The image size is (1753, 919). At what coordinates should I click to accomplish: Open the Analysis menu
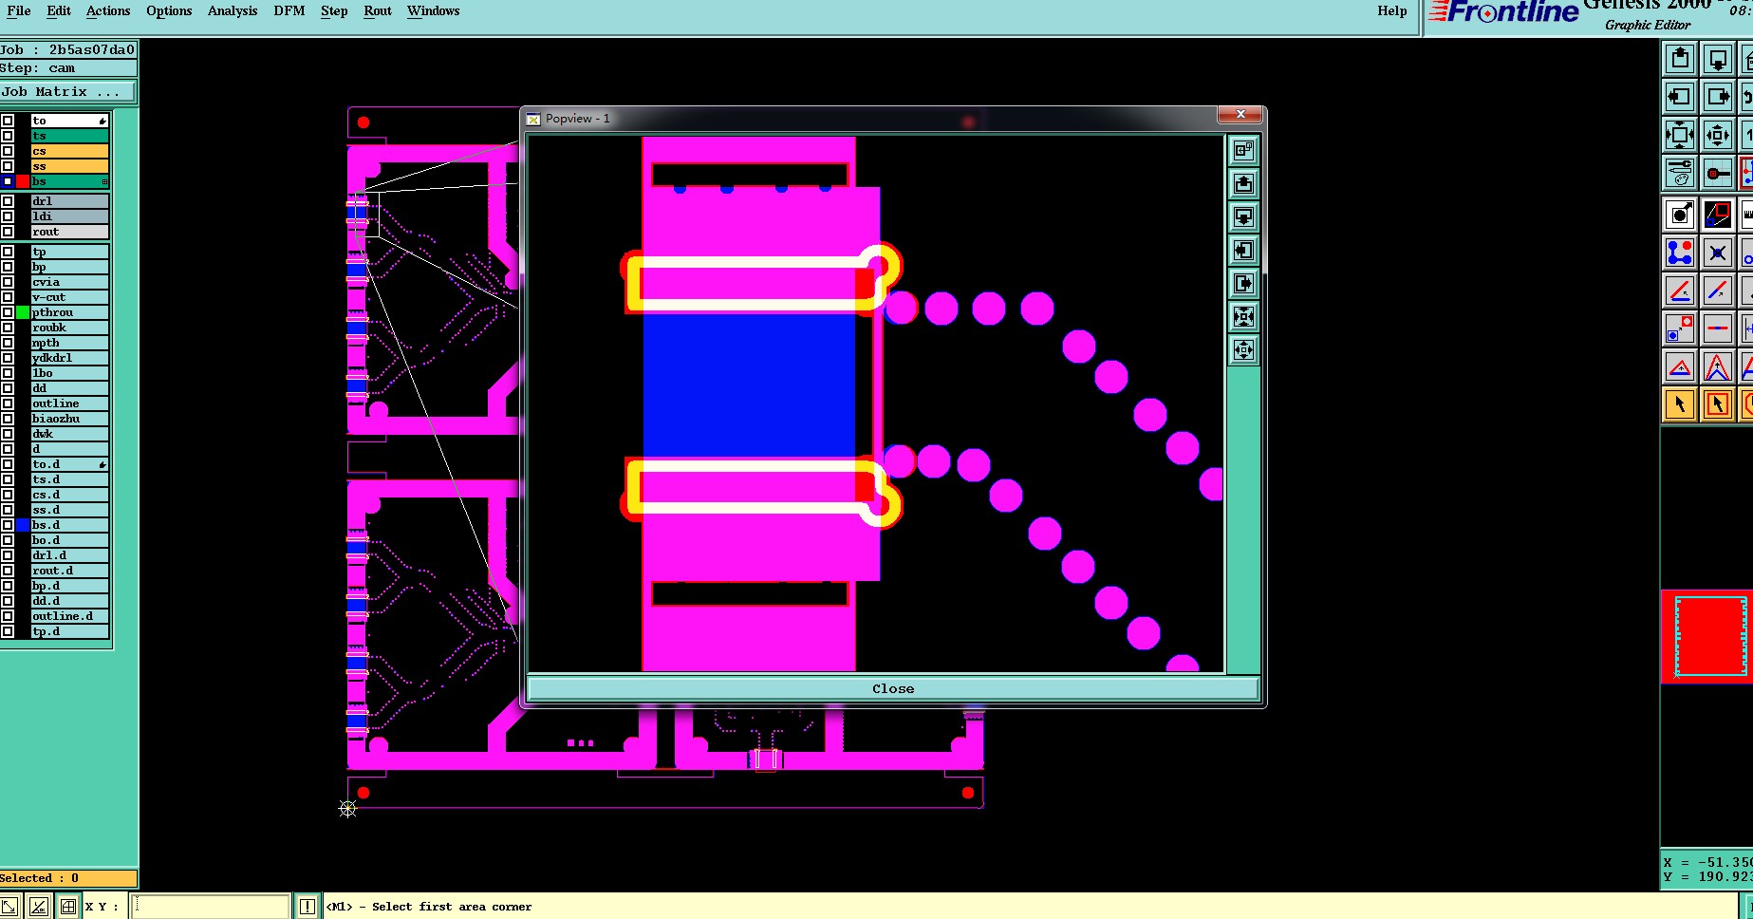(x=233, y=11)
